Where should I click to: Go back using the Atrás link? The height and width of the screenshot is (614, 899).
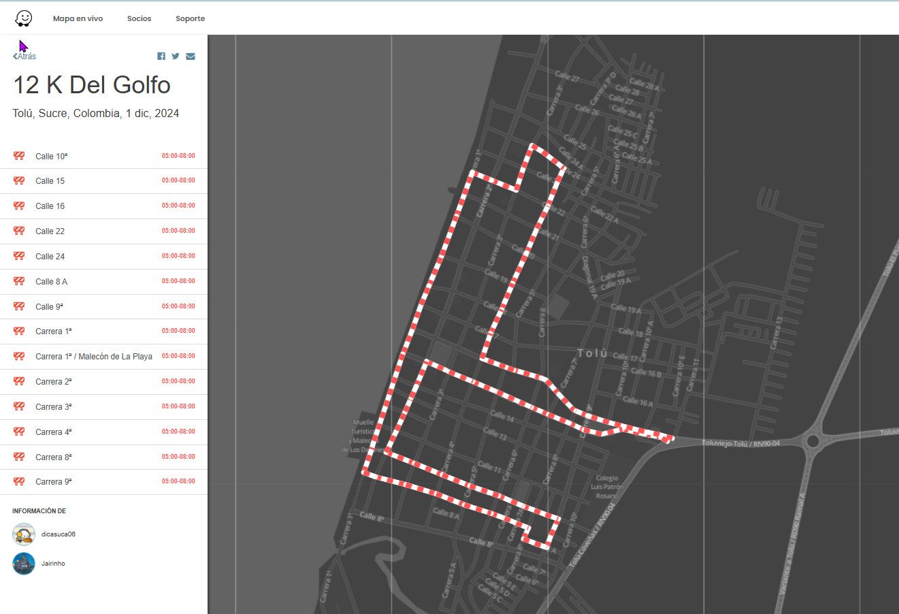coord(24,56)
